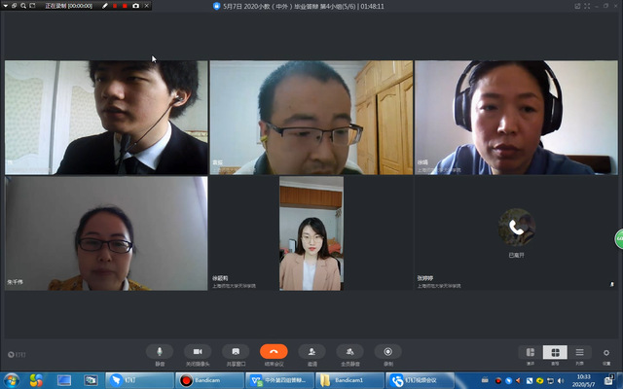
Task: Select the video tile of 张婷婷 with phone icon
Action: coord(516,232)
